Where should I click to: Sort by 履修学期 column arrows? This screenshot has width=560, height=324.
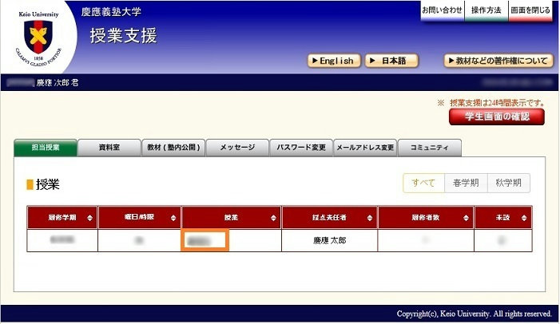click(x=90, y=218)
